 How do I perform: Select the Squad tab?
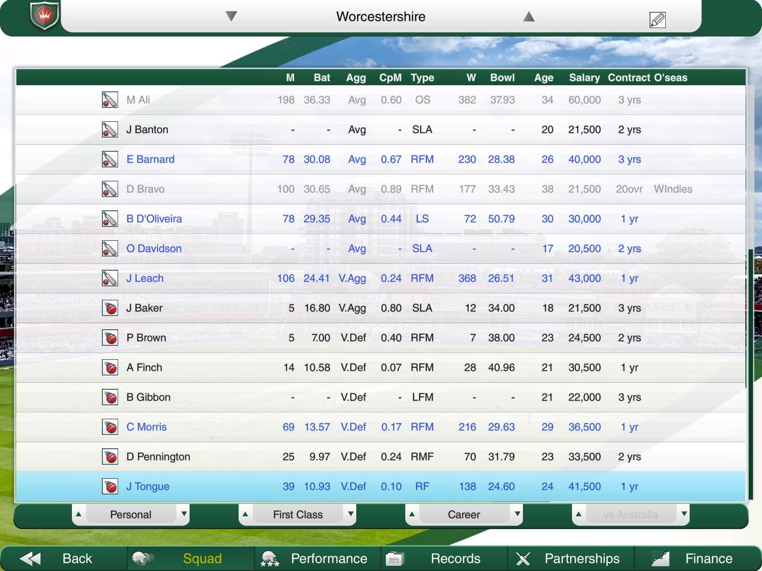190,559
